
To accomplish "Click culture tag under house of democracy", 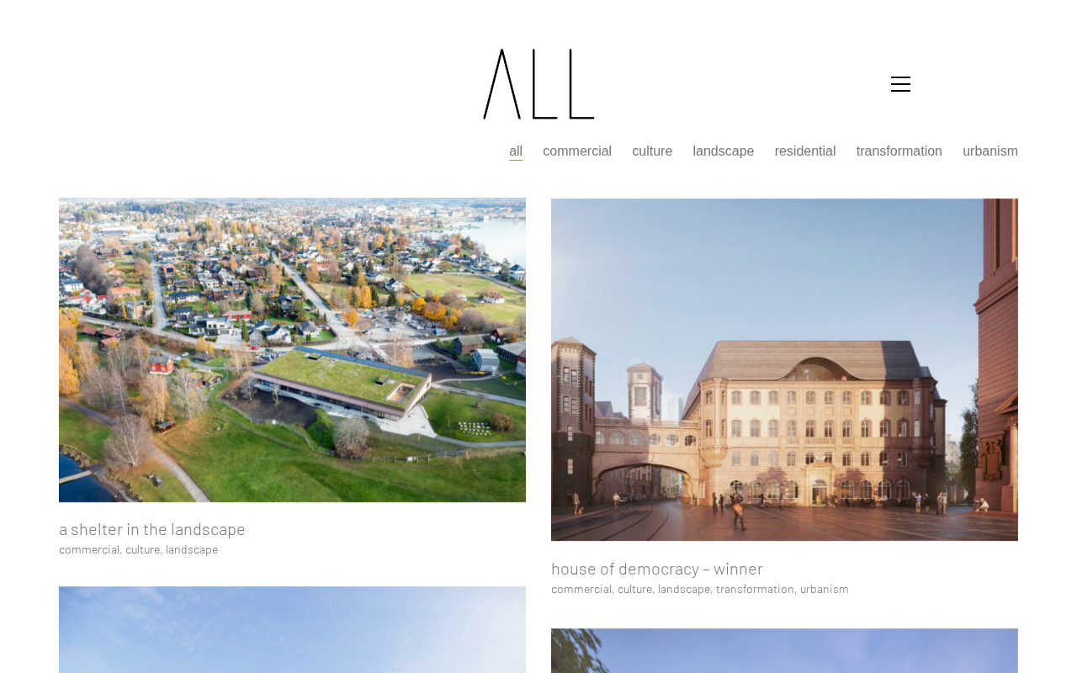I will [x=634, y=589].
